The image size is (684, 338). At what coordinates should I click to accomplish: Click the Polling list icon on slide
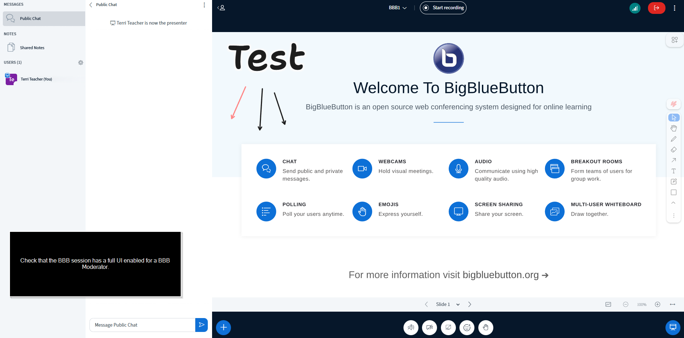(266, 212)
